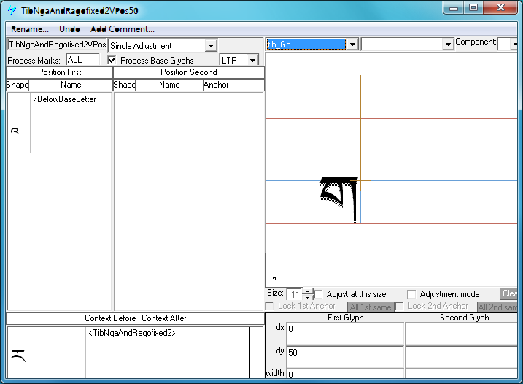Select the tib_Ga glyph name field

[x=306, y=45]
